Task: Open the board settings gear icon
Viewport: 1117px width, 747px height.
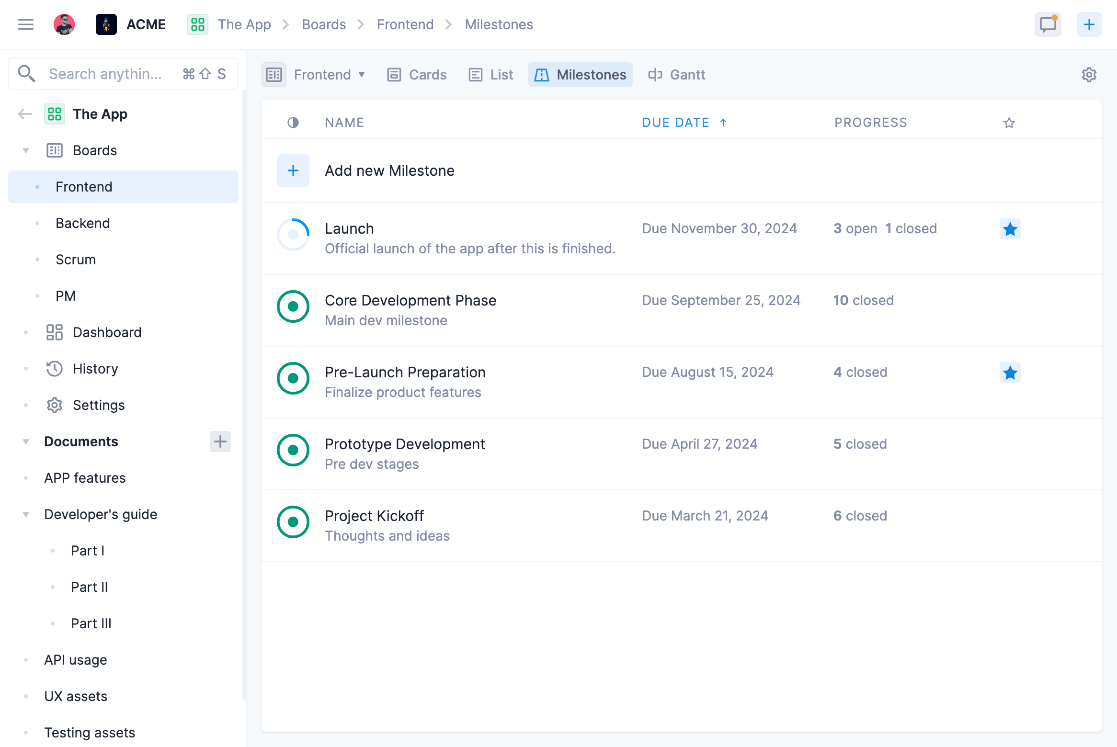Action: pos(1089,75)
